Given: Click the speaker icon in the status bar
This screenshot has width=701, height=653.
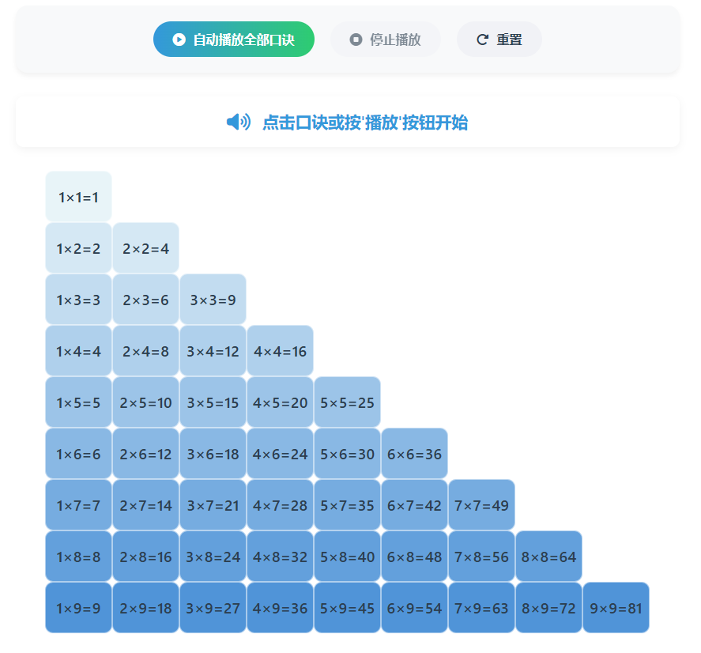Looking at the screenshot, I should click(x=238, y=122).
